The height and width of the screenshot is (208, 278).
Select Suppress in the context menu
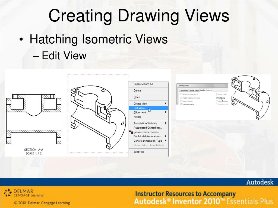click(x=149, y=152)
